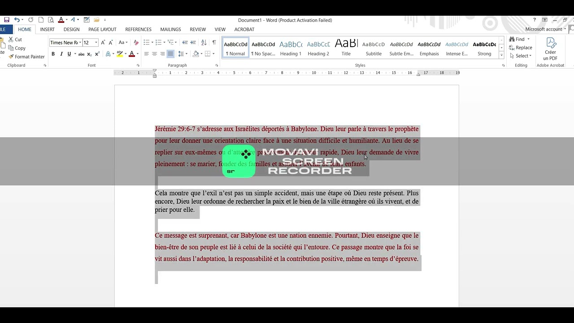574x323 pixels.
Task: Decrease paragraph indent
Action: [185, 43]
